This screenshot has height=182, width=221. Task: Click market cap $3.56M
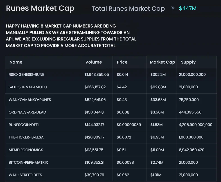tap(157, 112)
